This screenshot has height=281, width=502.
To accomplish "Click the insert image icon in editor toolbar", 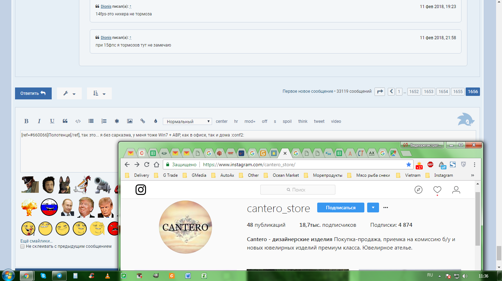I will 130,121.
